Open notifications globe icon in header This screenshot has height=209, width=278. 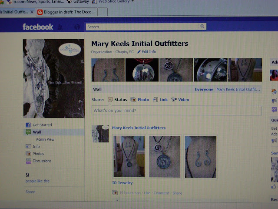pos(77,27)
